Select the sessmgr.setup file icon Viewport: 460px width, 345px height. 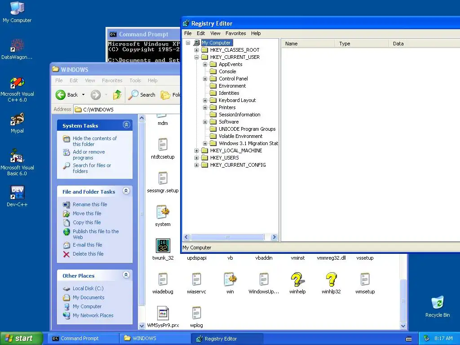[163, 178]
